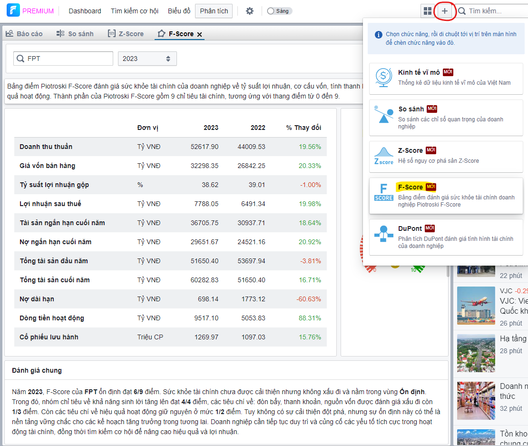Click the Báo cáo chart icon
The image size is (528, 446).
10,33
